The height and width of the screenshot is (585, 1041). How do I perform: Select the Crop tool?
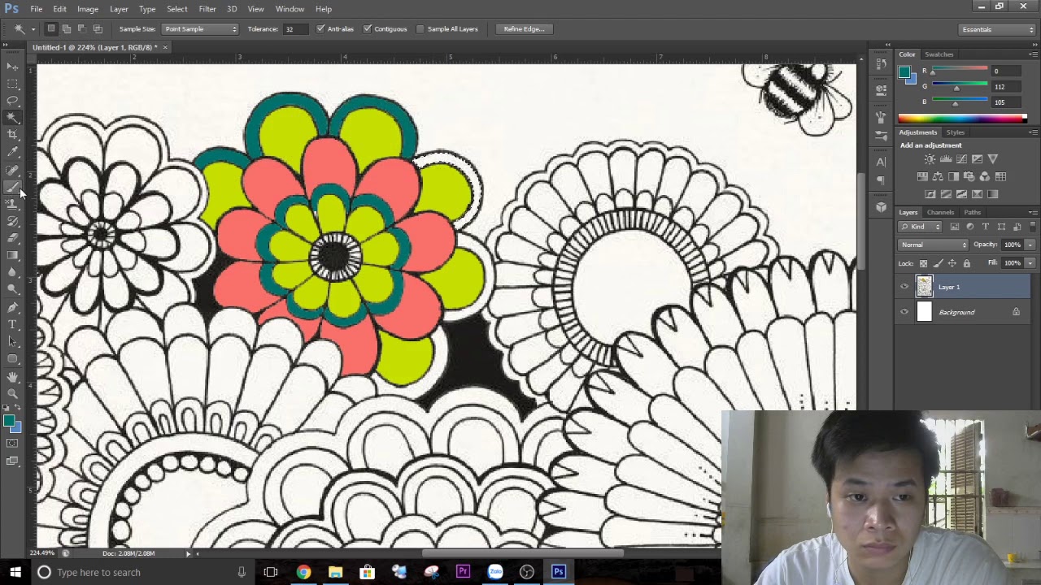pos(12,135)
